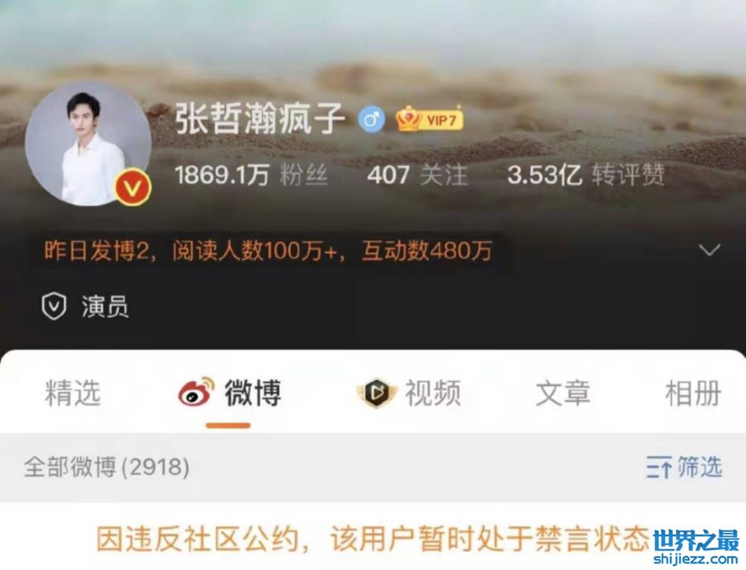View the 1869.1万 粉丝 followers list
This screenshot has height=570, width=746.
pyautogui.click(x=251, y=175)
